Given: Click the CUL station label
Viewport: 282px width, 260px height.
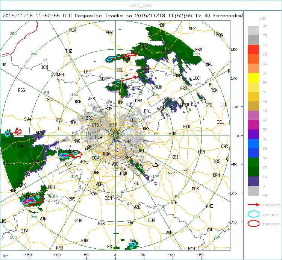Looking at the screenshot, I should [x=133, y=120].
